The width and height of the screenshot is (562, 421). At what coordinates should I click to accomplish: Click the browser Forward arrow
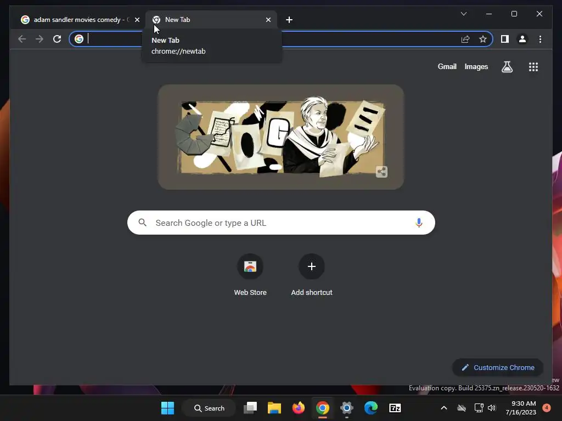click(x=40, y=39)
